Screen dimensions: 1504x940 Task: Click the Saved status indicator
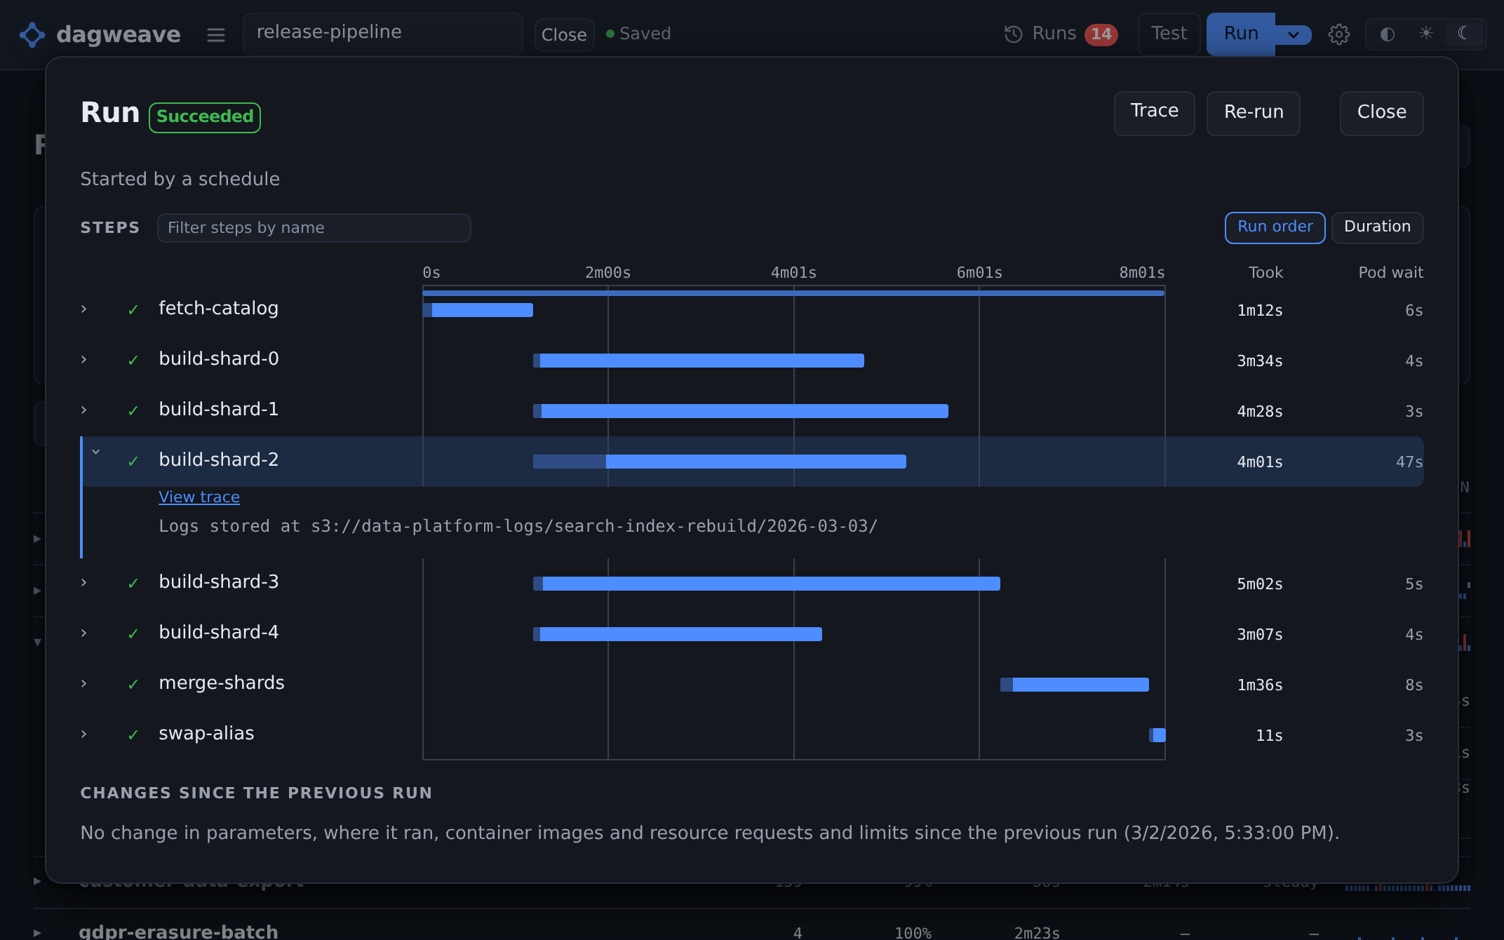pos(638,34)
